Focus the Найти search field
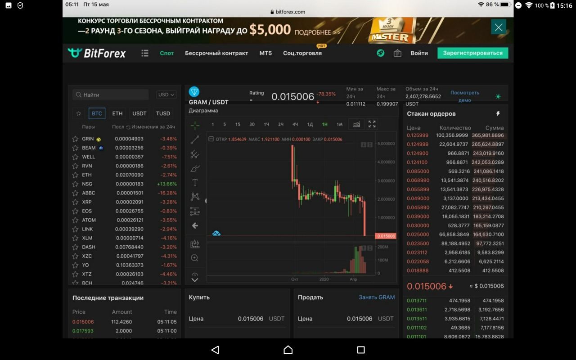This screenshot has height=360, width=576. (x=111, y=95)
